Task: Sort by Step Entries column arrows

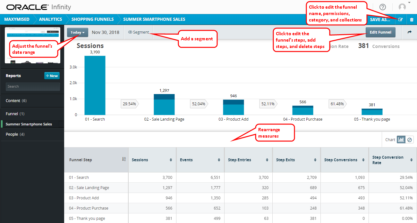Action: click(267, 160)
